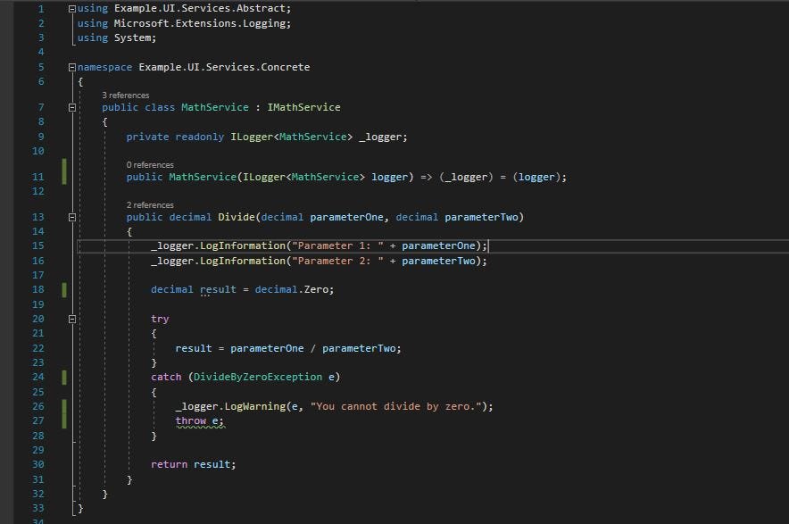Click the green change bar beside line 18

[63, 289]
